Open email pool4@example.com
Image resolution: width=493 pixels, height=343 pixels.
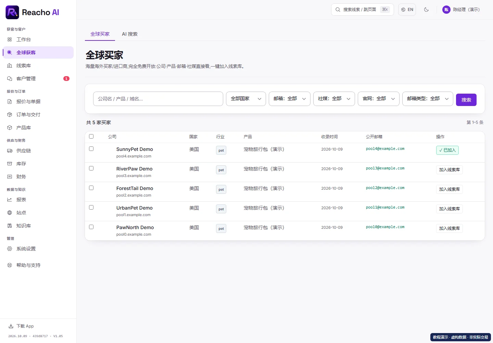[x=385, y=149]
